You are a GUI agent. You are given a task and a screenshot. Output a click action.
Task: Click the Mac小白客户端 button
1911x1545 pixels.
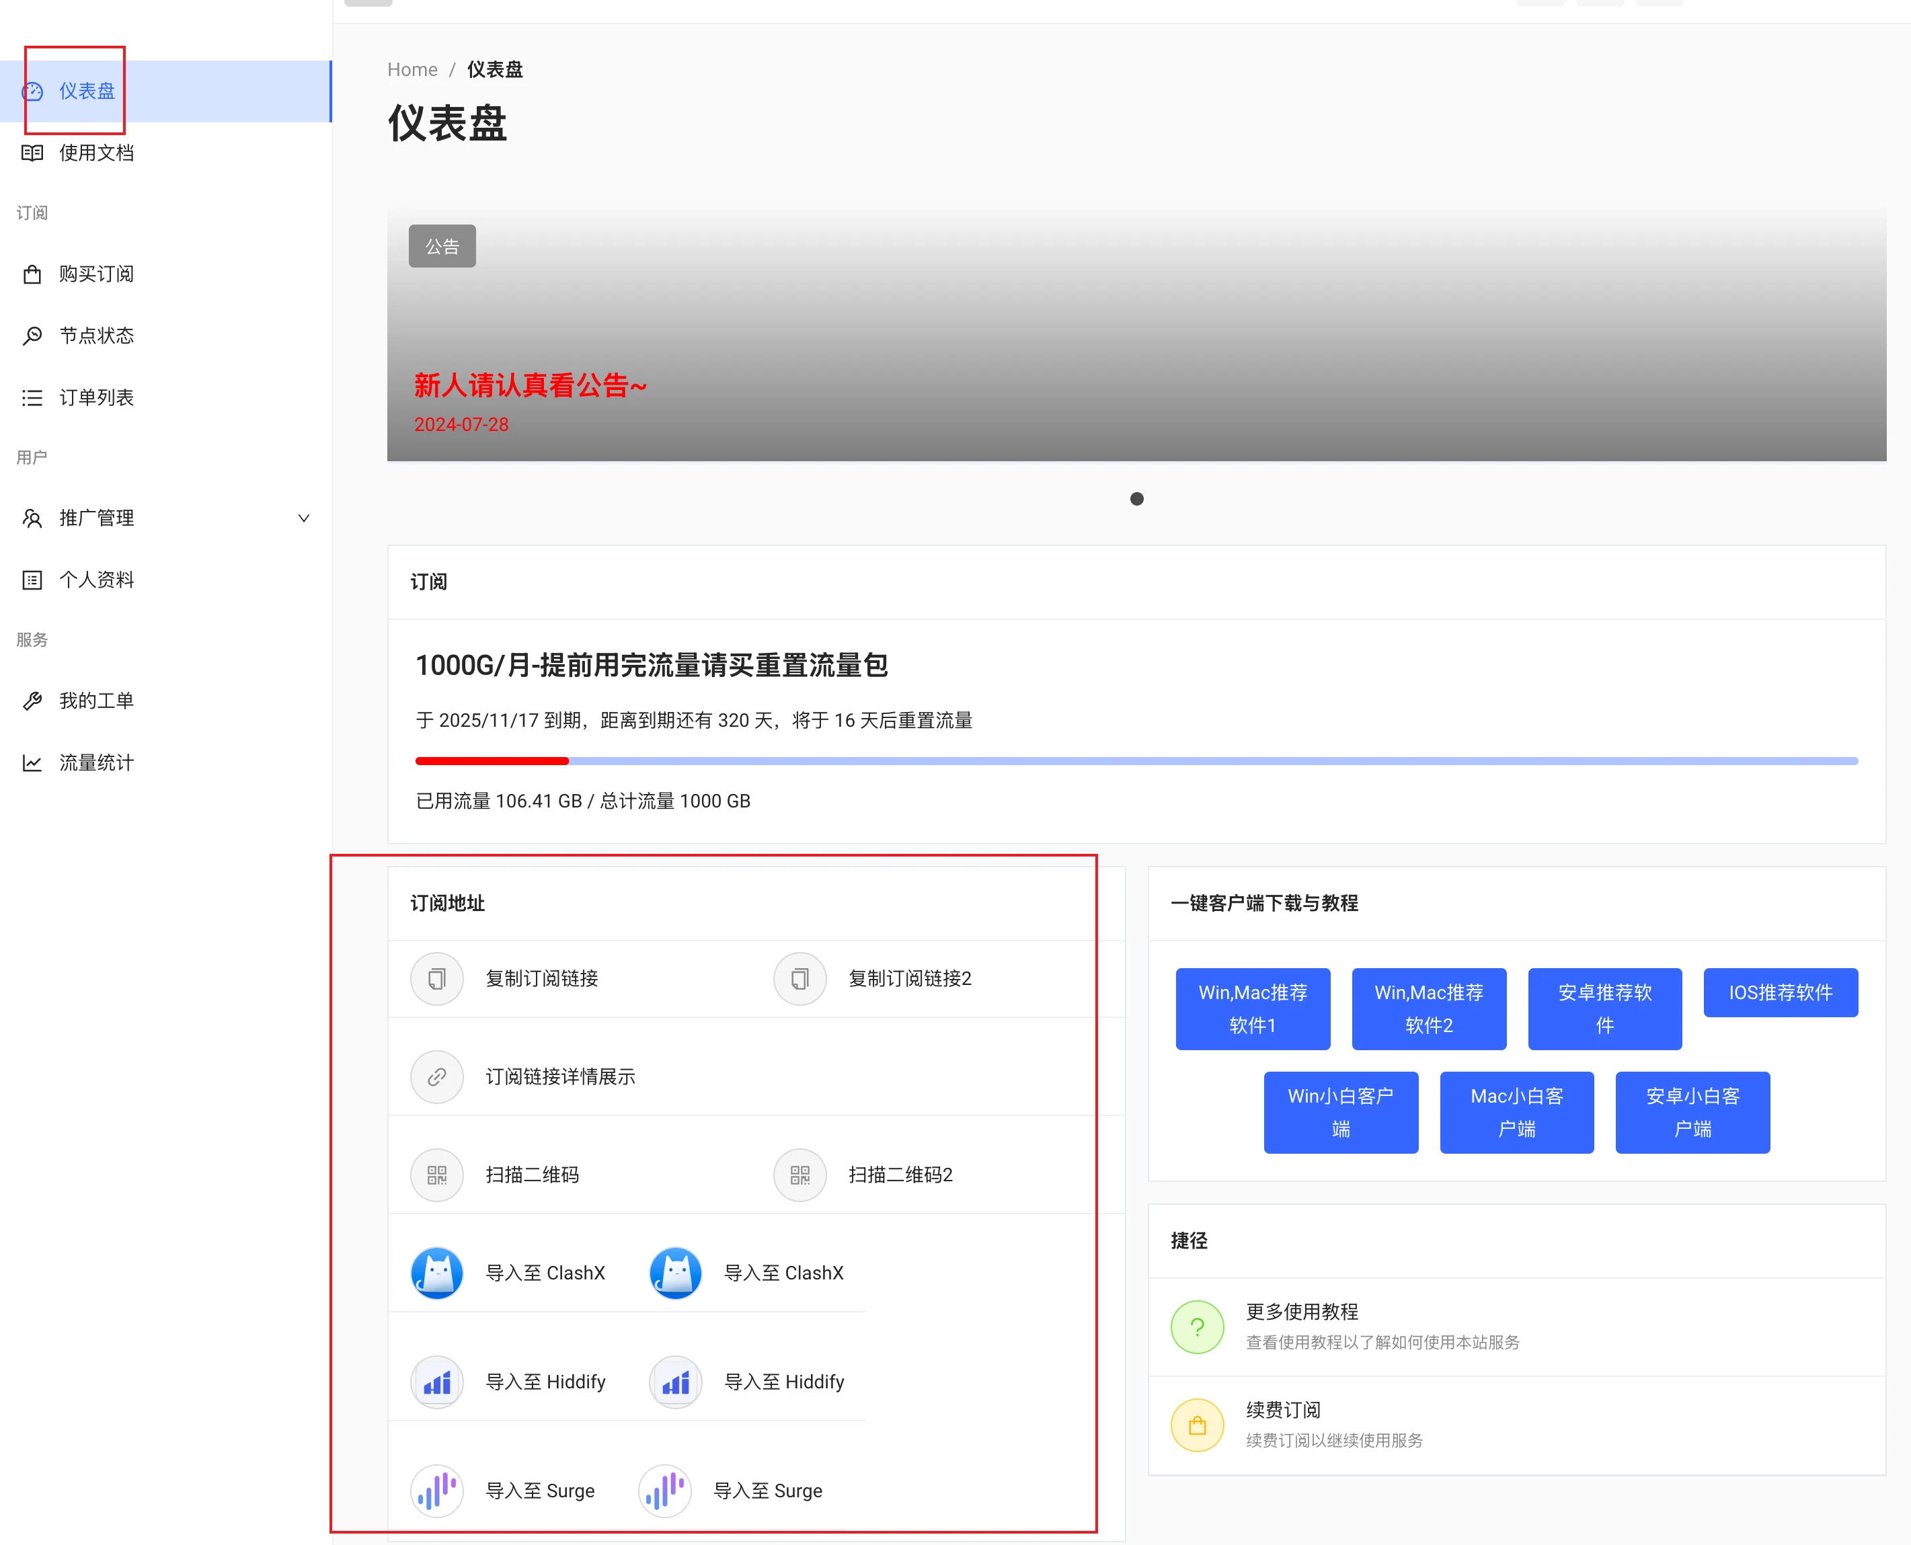click(x=1517, y=1113)
